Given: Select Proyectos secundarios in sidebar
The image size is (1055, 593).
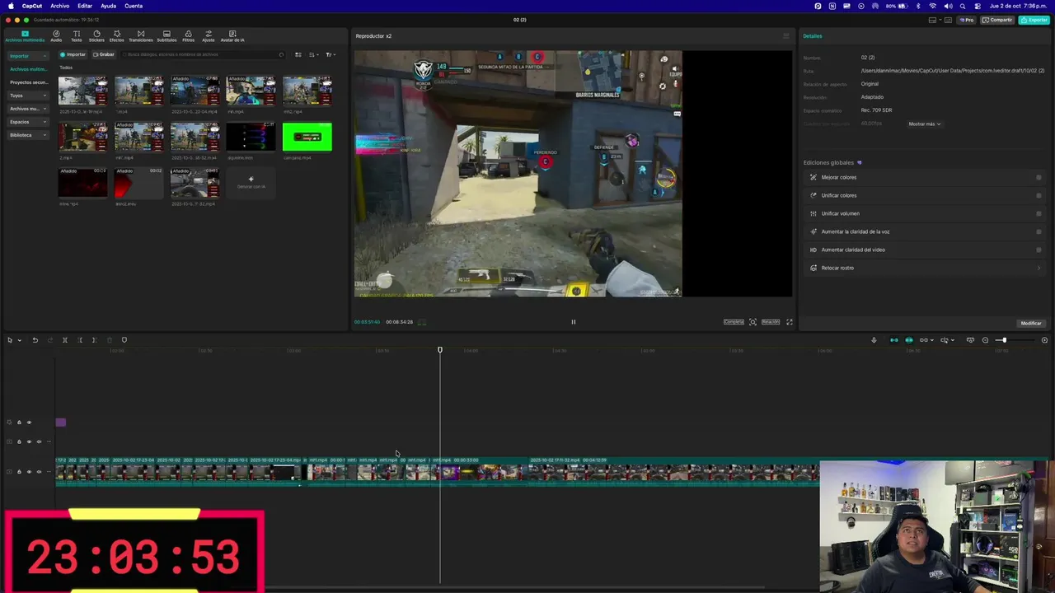Looking at the screenshot, I should coord(29,82).
